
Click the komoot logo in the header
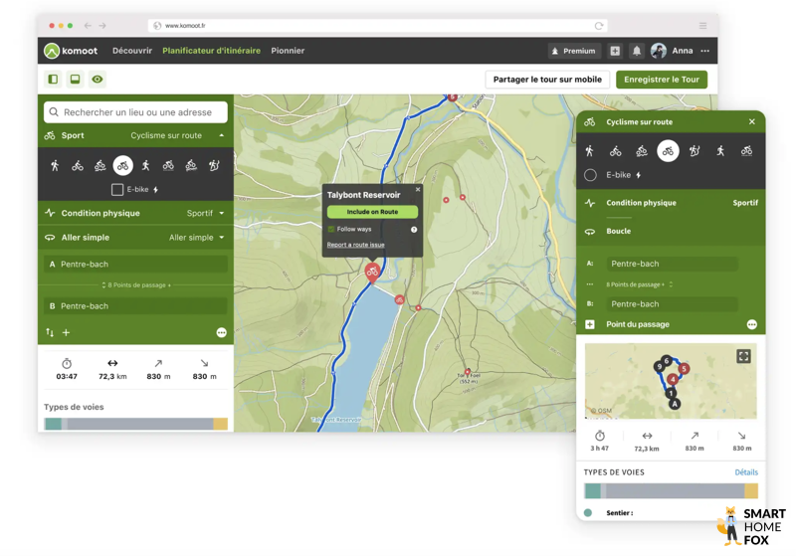(71, 51)
